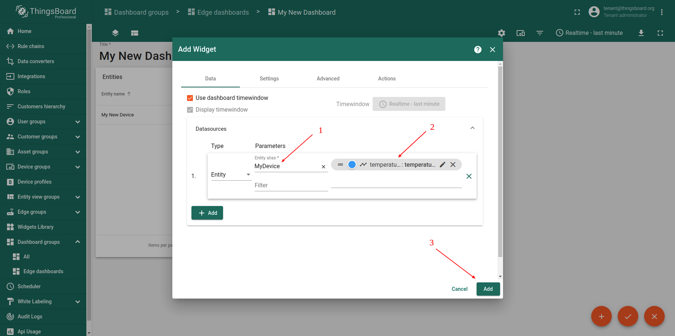Image resolution: width=675 pixels, height=336 pixels.
Task: Open Integrations in the sidebar
Action: point(43,76)
